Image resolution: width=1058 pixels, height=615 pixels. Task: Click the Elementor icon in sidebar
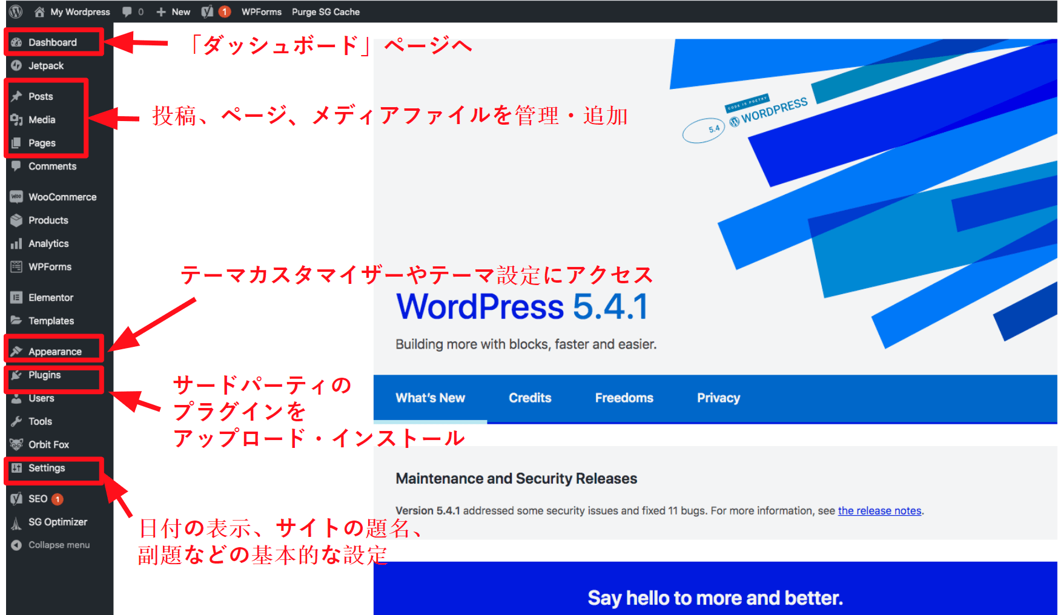pyautogui.click(x=16, y=297)
